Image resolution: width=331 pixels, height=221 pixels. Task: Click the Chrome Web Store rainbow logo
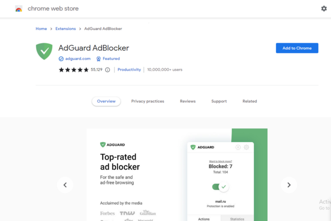click(19, 8)
